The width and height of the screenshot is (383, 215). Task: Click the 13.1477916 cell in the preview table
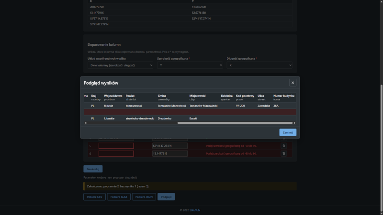(97, 13)
